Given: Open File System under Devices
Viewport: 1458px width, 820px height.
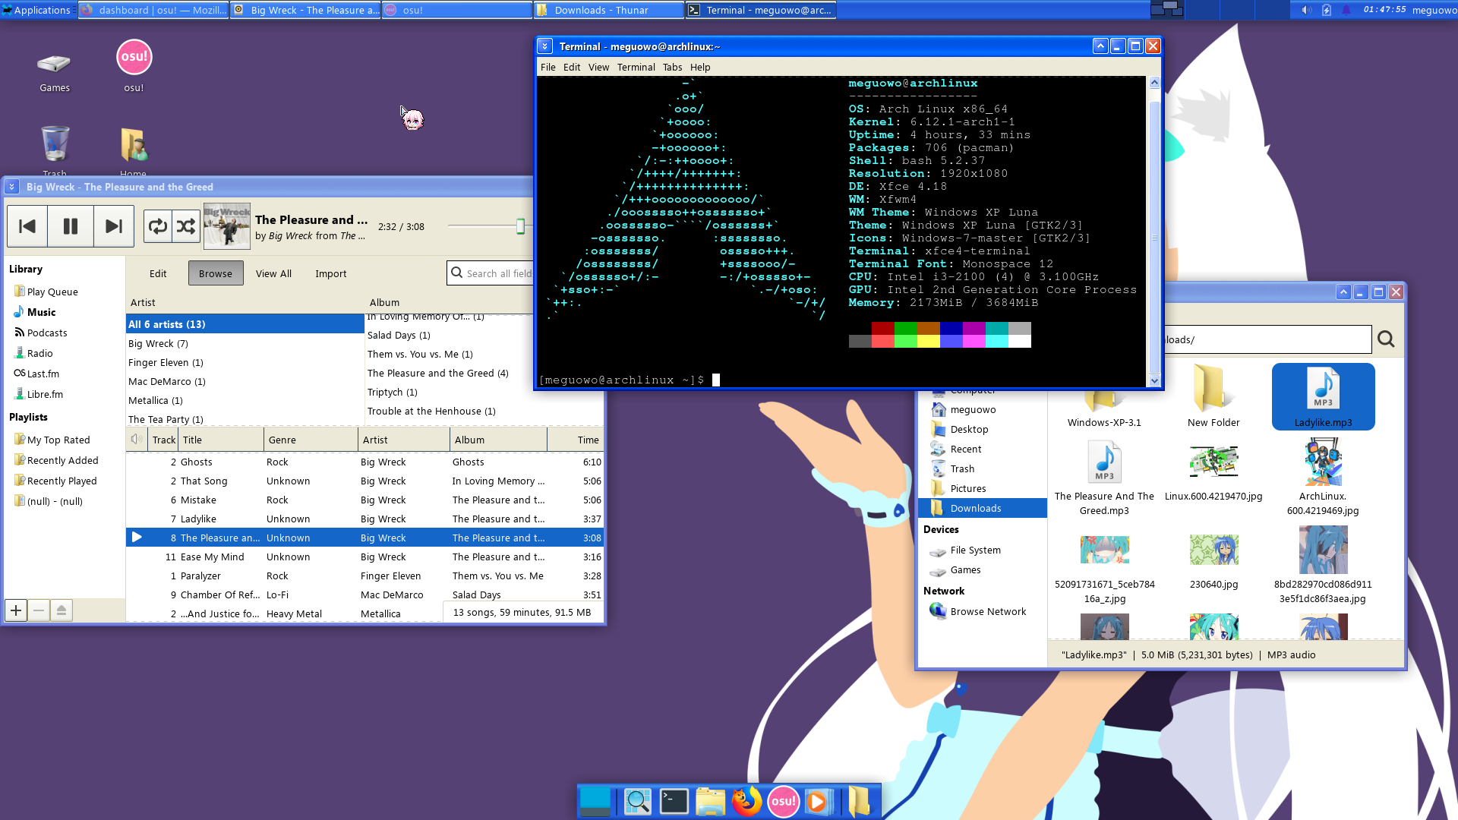Looking at the screenshot, I should 982,550.
